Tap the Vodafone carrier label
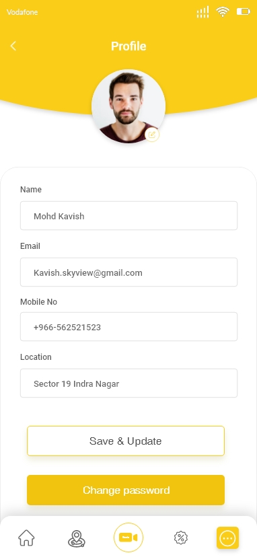 tap(22, 12)
